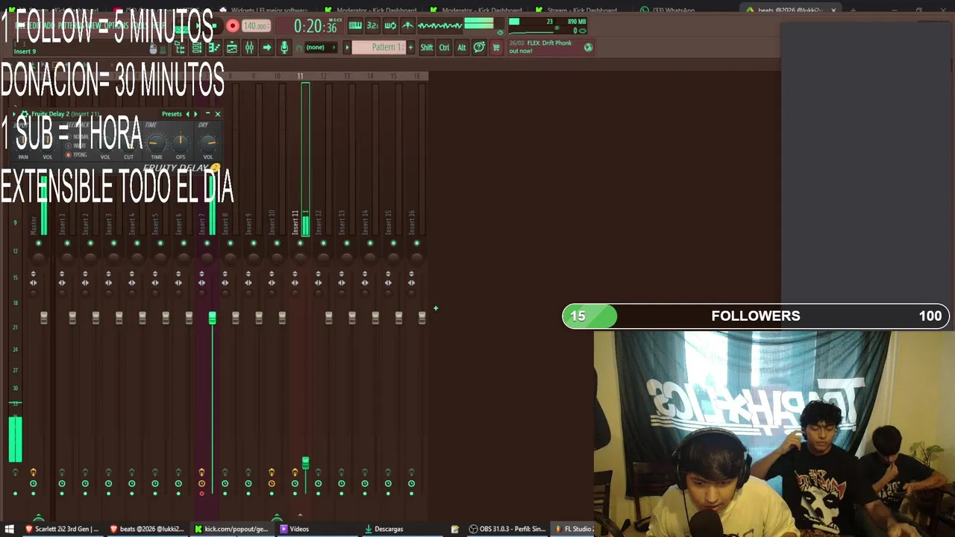This screenshot has width=955, height=537.
Task: Start recording with the red record button
Action: click(233, 26)
